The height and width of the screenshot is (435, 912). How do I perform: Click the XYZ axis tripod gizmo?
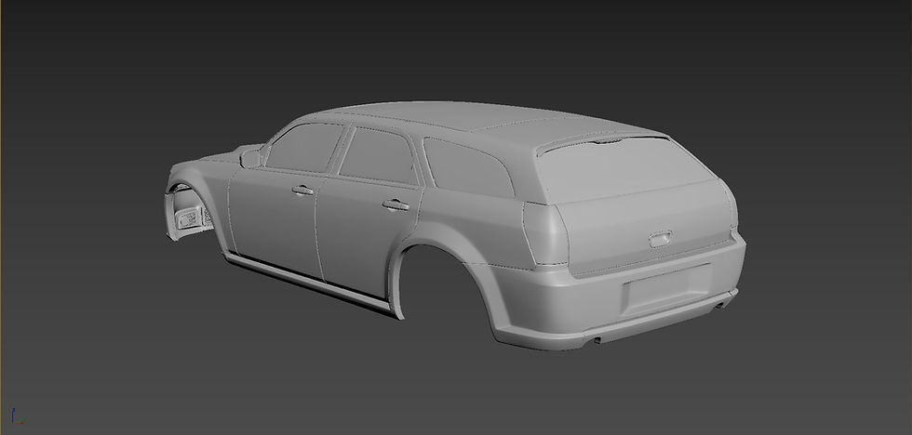18,417
